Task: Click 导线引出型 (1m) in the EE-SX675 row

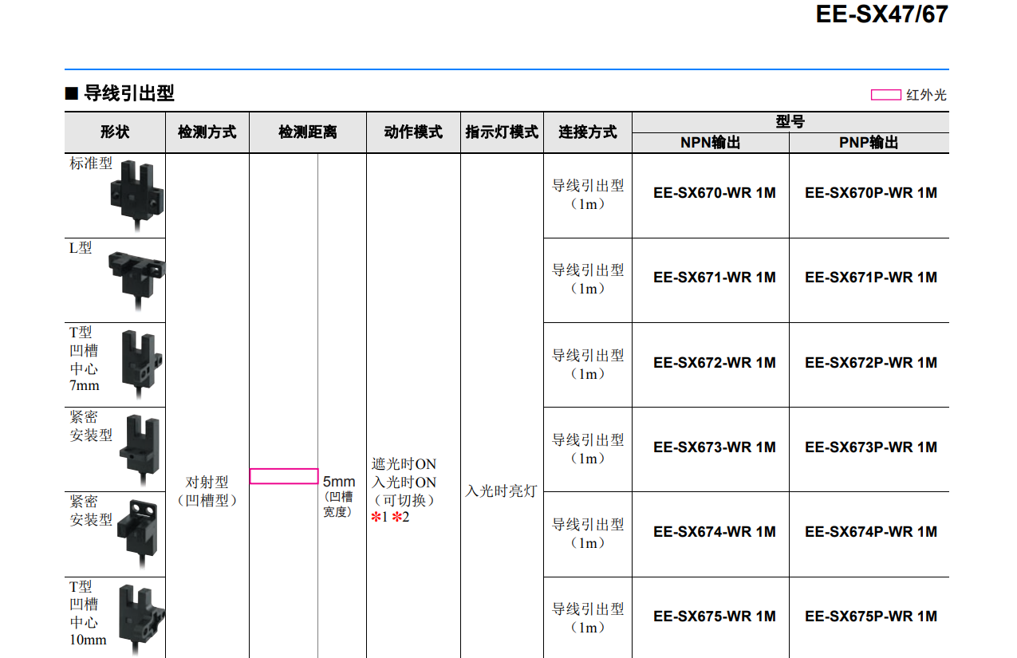Action: pyautogui.click(x=588, y=618)
